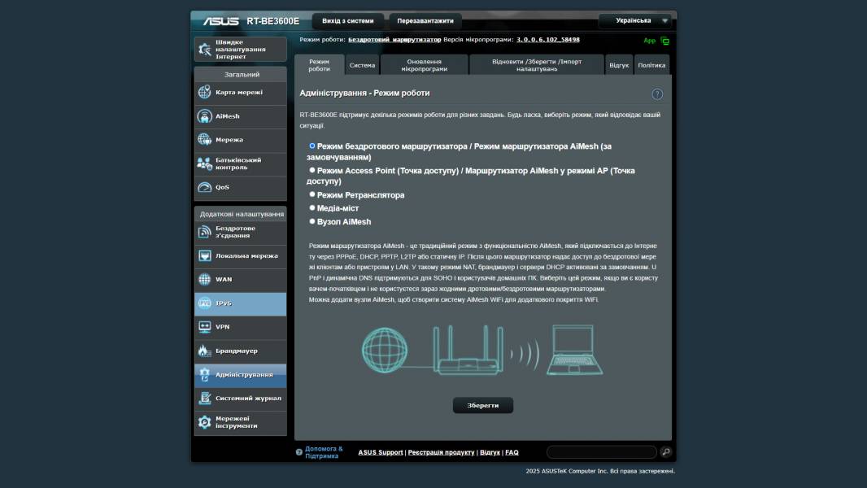This screenshot has height=488, width=867.
Task: Click the QoS gauge icon
Action: [205, 187]
